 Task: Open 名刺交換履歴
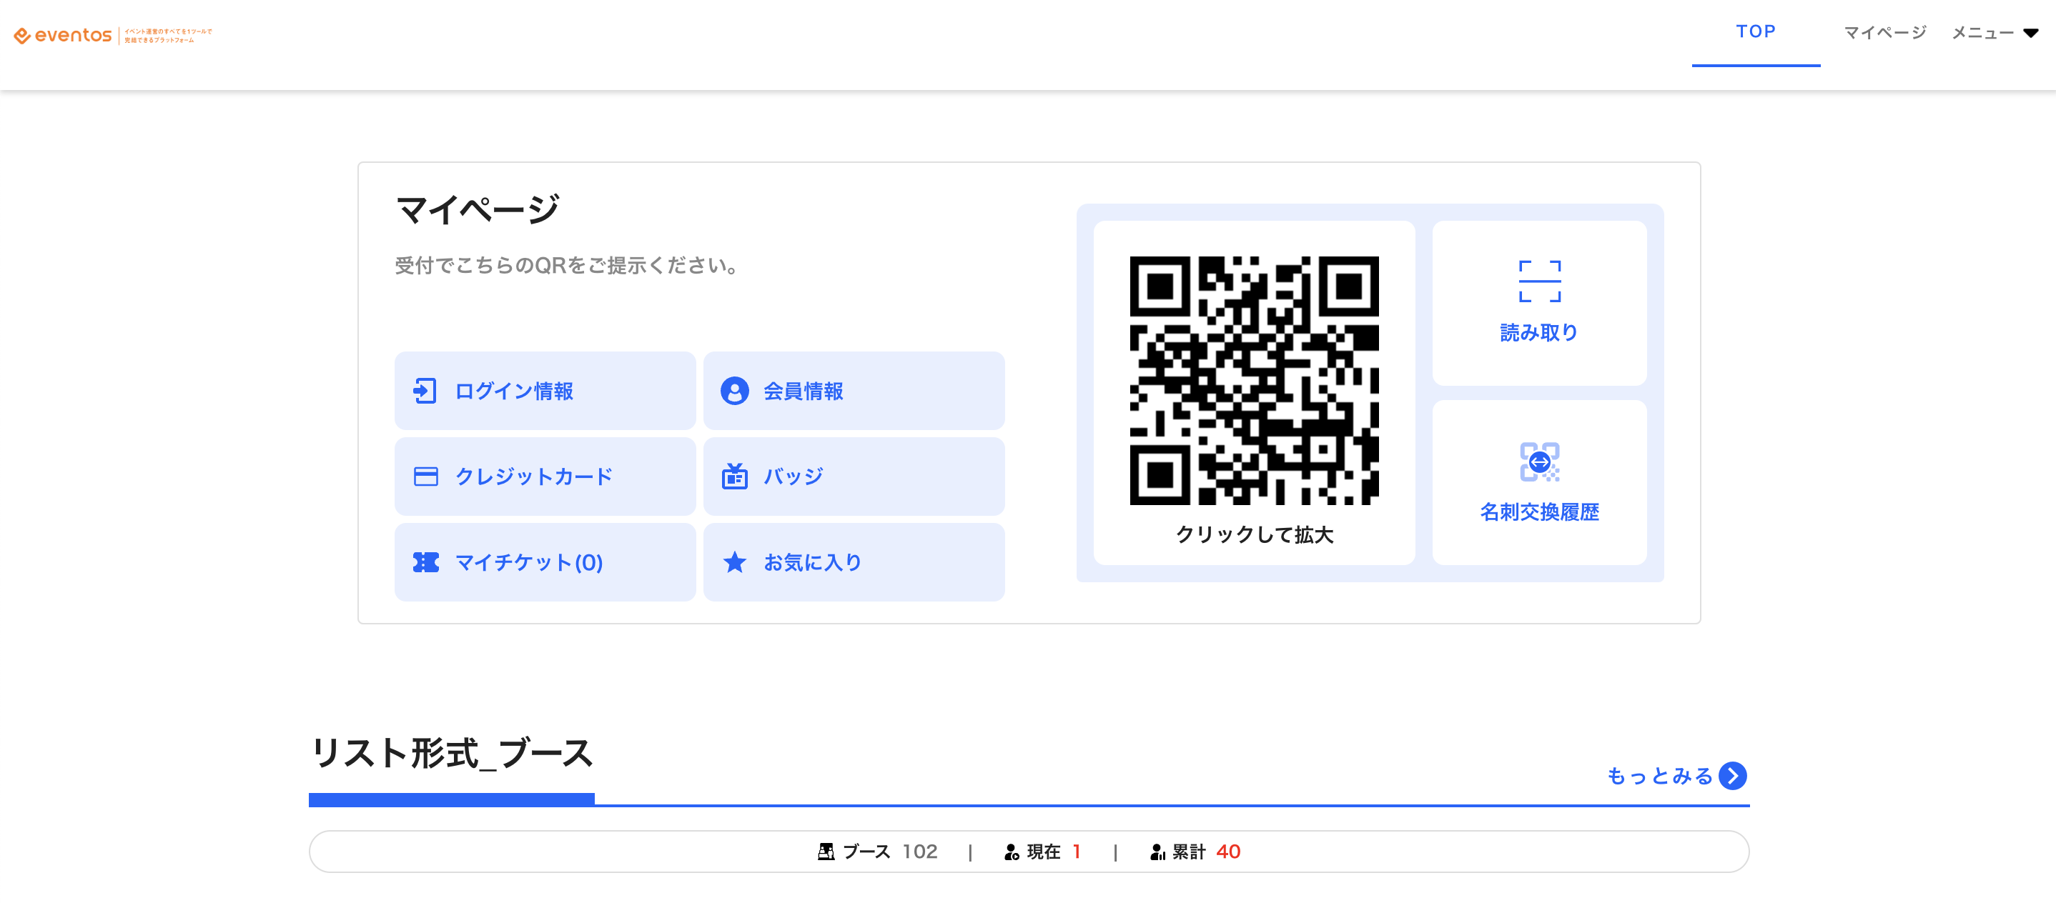point(1540,483)
